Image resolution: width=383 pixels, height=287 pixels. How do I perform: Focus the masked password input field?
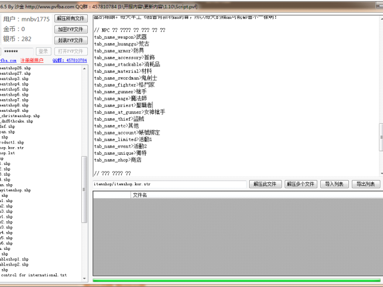(x=17, y=51)
